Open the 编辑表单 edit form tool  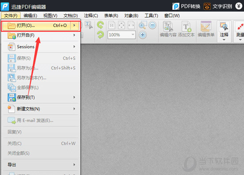(206, 29)
